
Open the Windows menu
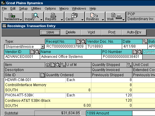79,9
